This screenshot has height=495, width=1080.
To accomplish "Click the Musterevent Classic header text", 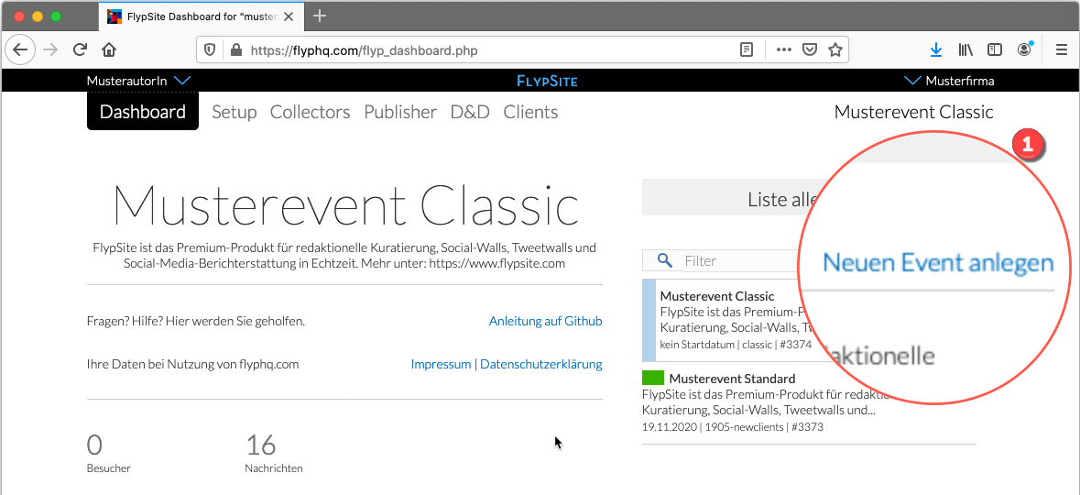I will tap(913, 112).
